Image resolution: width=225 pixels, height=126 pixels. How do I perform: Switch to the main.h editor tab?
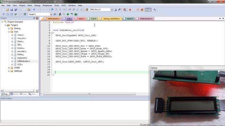click(x=129, y=19)
